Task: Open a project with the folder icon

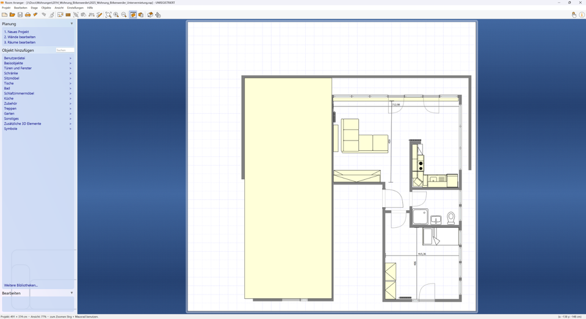Action: point(12,15)
